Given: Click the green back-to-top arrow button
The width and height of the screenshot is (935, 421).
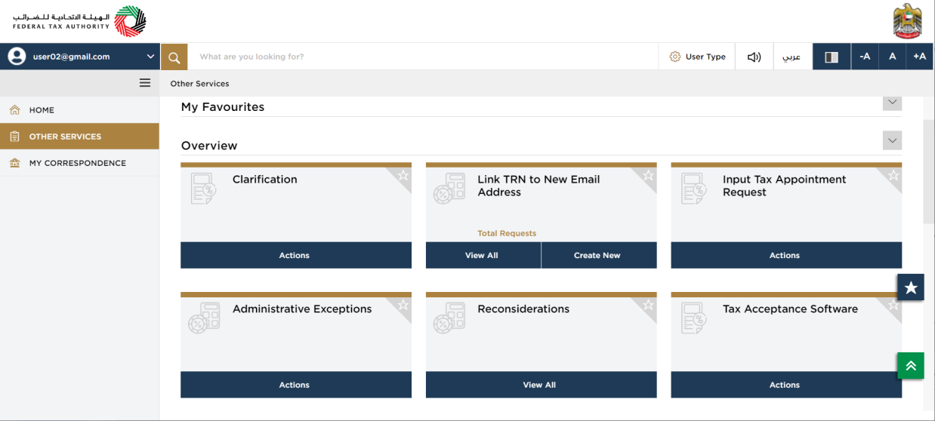Looking at the screenshot, I should pos(911,366).
